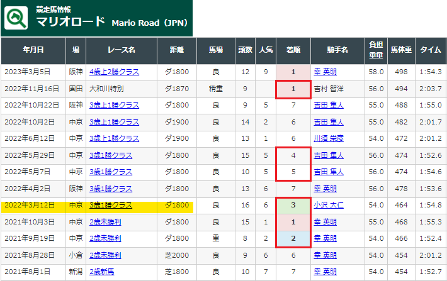Select the time 1:52.4 cell
The image size is (447, 281).
click(431, 239)
